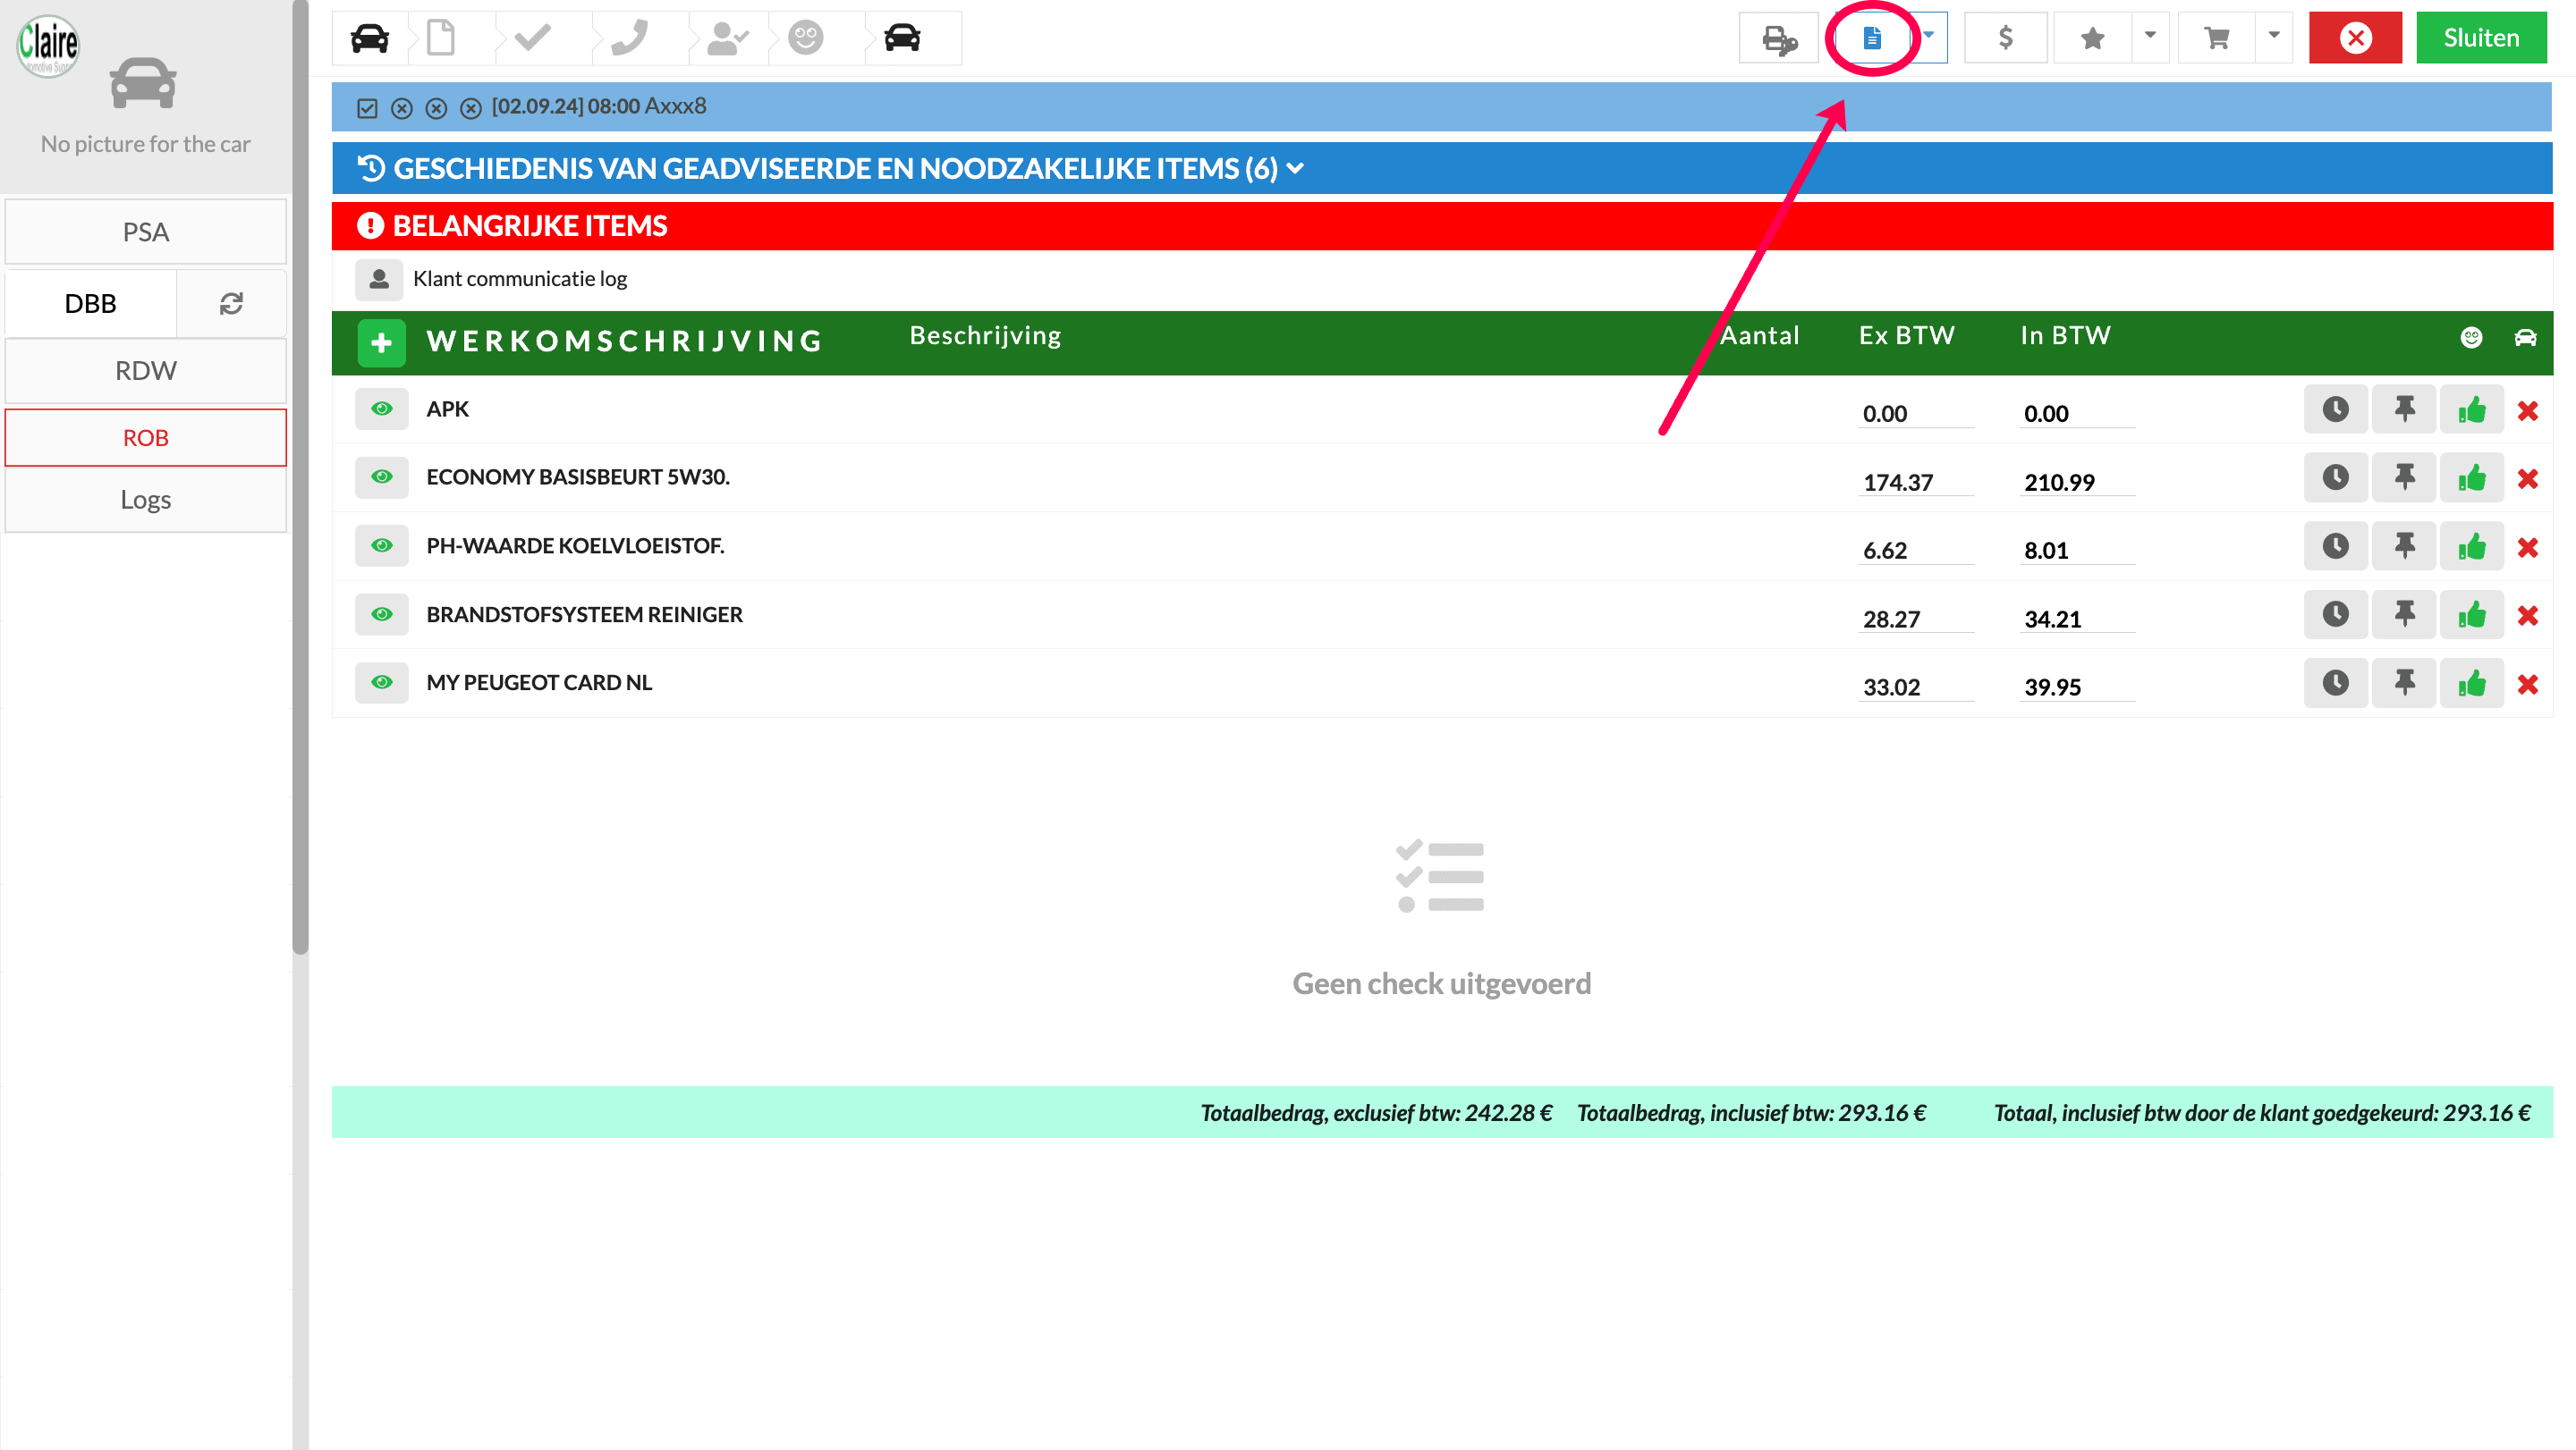2576x1450 pixels.
Task: Select the DBB sidebar tab
Action: (91, 303)
